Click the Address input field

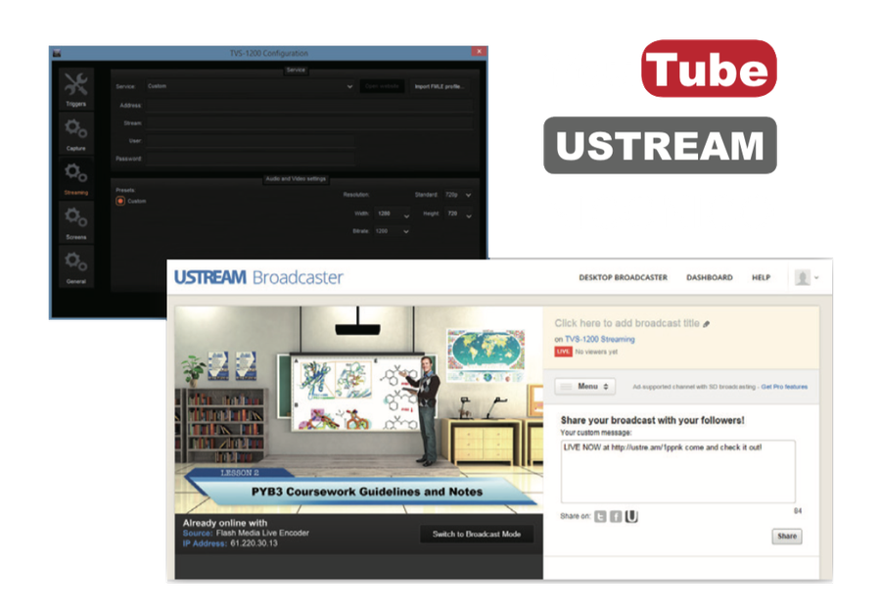[309, 105]
